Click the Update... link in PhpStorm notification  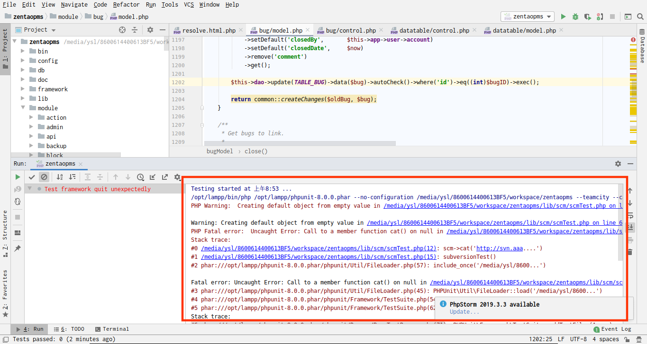[x=464, y=312]
